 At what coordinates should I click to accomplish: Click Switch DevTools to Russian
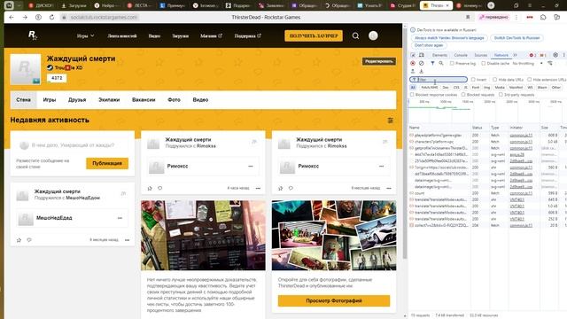click(517, 38)
